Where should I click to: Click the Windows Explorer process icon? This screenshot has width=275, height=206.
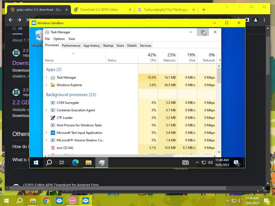tap(53, 85)
